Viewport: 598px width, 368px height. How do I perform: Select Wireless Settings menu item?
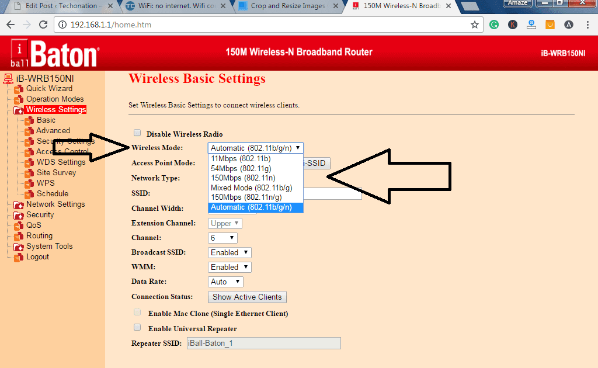pos(55,110)
